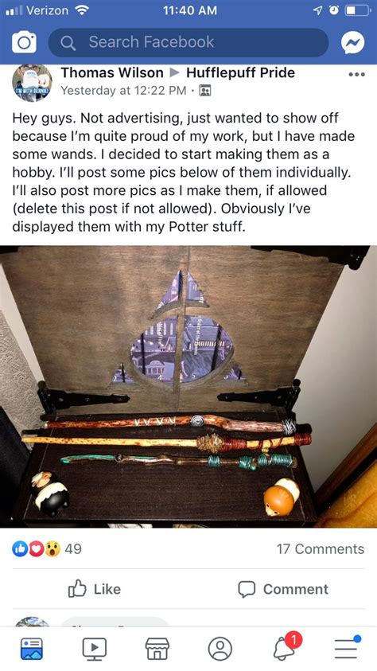The height and width of the screenshot is (671, 377).
Task: Open the hamburger menu tab
Action: [x=347, y=647]
